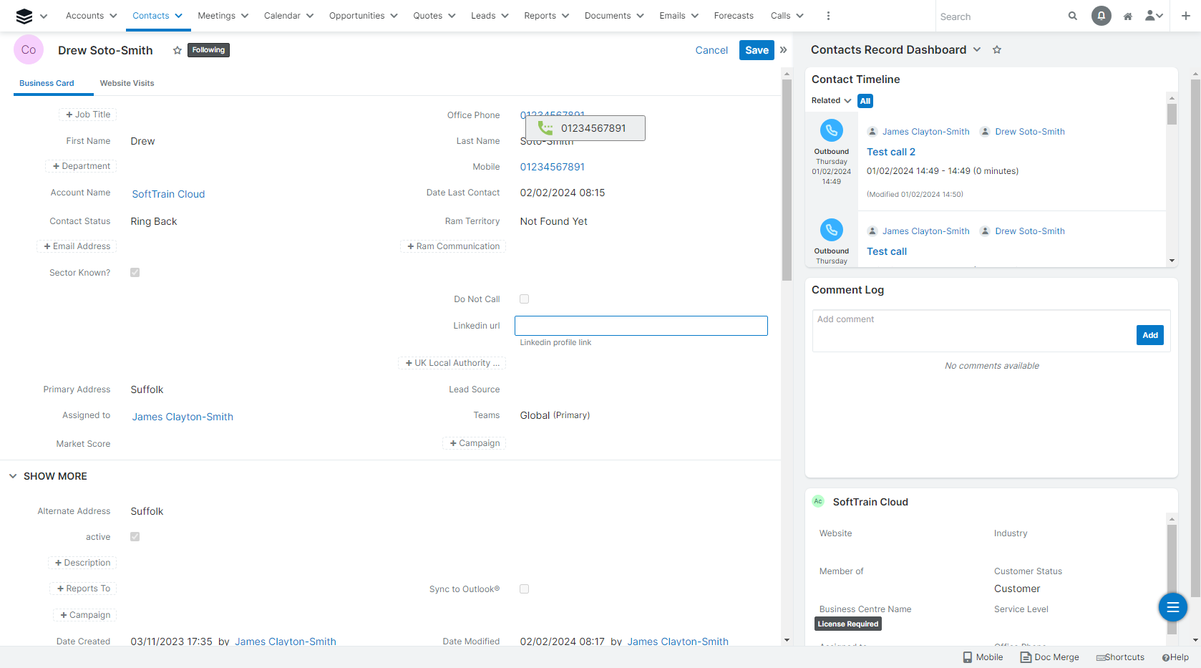This screenshot has width=1201, height=668.
Task: Open the SoftTrain Cloud account link
Action: (x=168, y=194)
